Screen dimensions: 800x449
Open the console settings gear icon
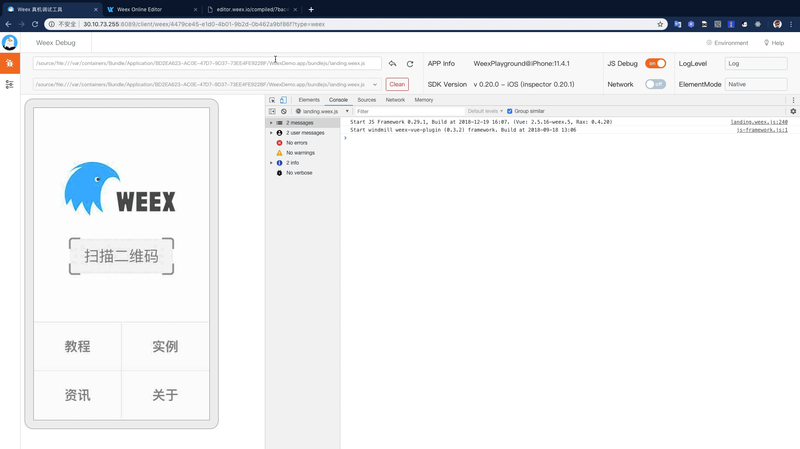[793, 111]
